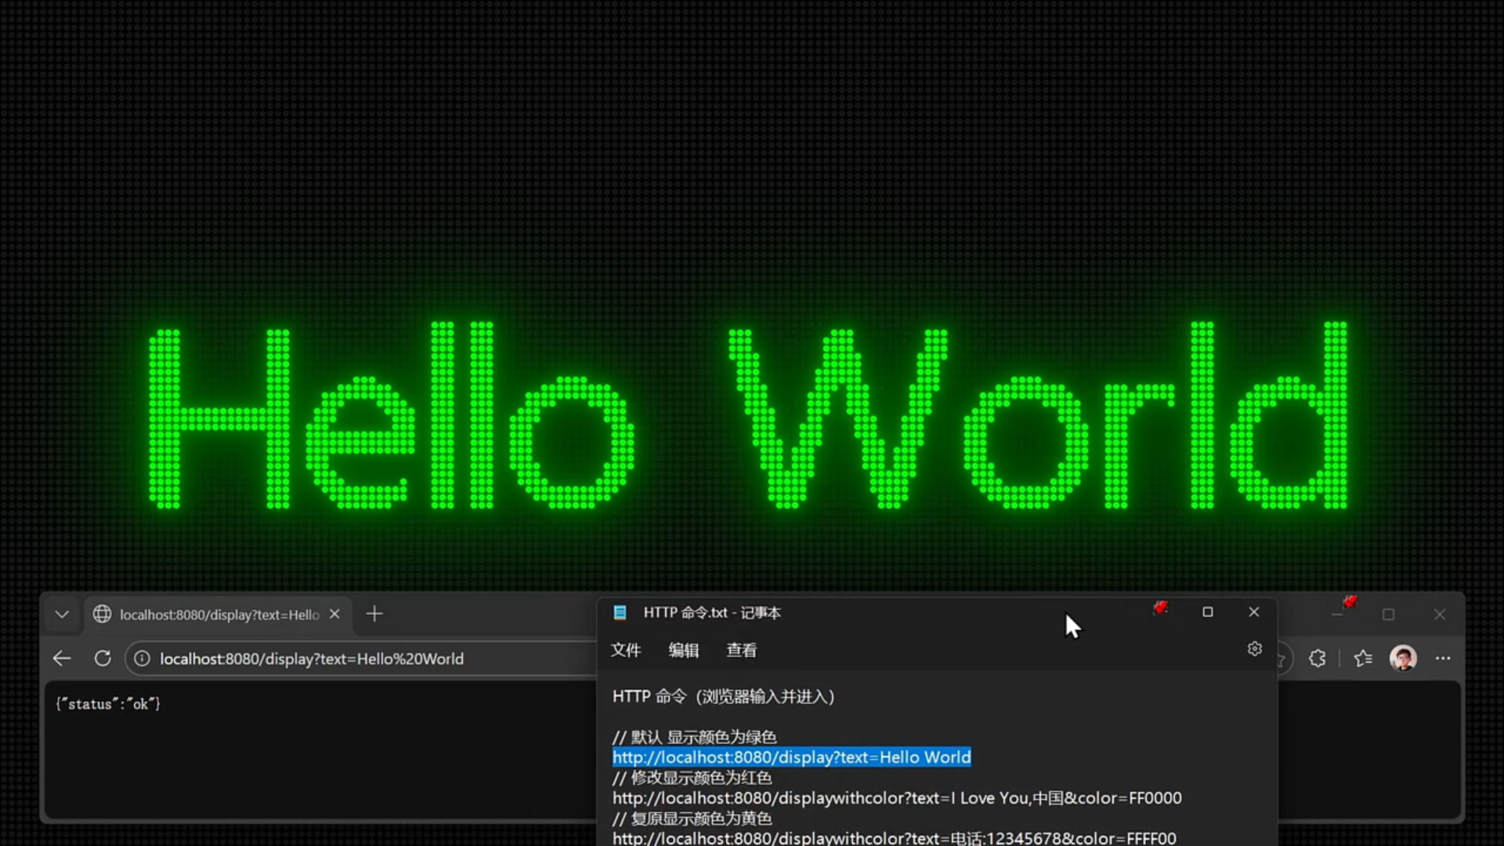
Task: Open the 编辑 menu in Notepad
Action: click(x=683, y=650)
